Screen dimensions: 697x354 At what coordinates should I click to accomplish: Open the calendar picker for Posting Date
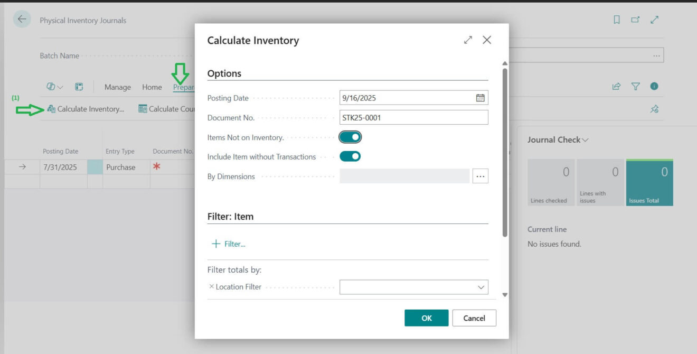pos(479,97)
